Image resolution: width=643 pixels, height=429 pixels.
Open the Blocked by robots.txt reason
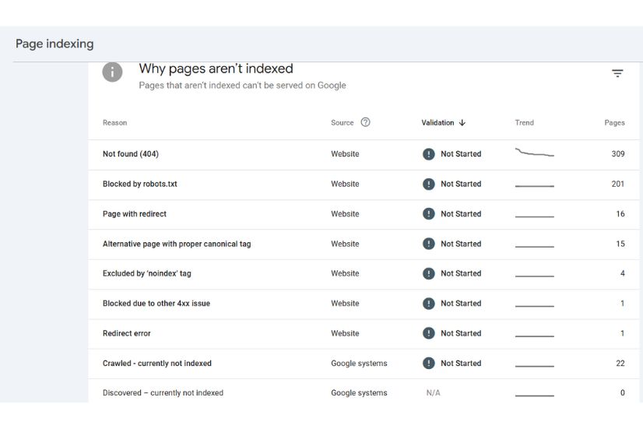tap(140, 185)
